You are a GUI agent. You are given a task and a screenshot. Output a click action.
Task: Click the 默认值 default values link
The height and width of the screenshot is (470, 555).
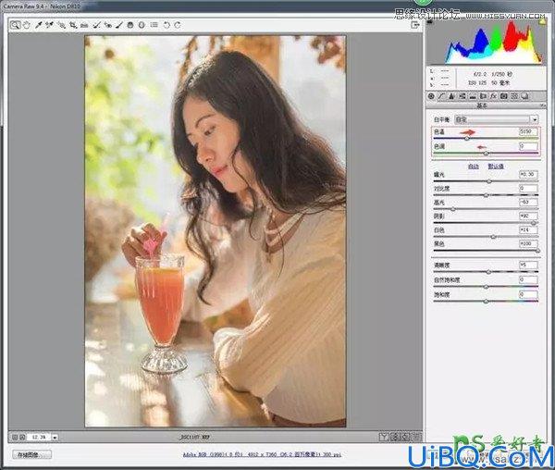(x=496, y=166)
